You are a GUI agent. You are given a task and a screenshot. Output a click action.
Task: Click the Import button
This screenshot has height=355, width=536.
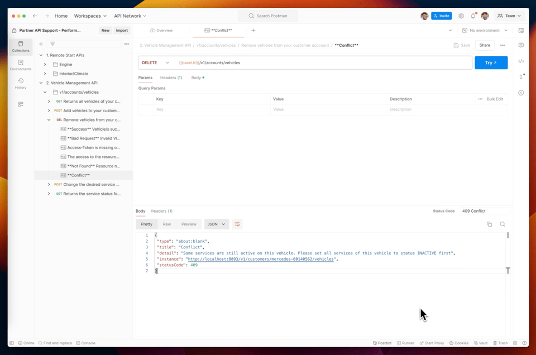point(122,30)
